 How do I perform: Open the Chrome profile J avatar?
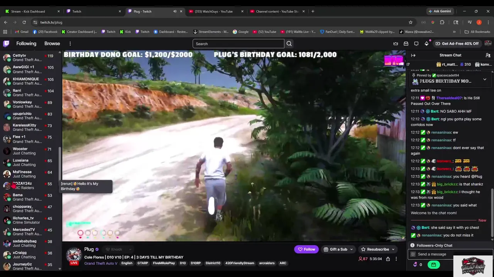pyautogui.click(x=479, y=22)
